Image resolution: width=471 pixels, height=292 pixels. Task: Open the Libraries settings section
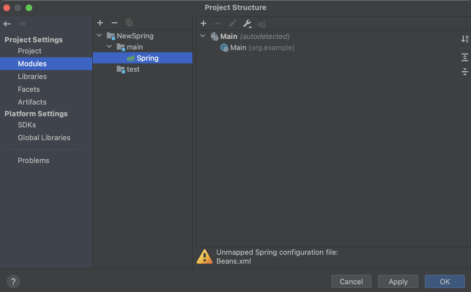coord(32,76)
